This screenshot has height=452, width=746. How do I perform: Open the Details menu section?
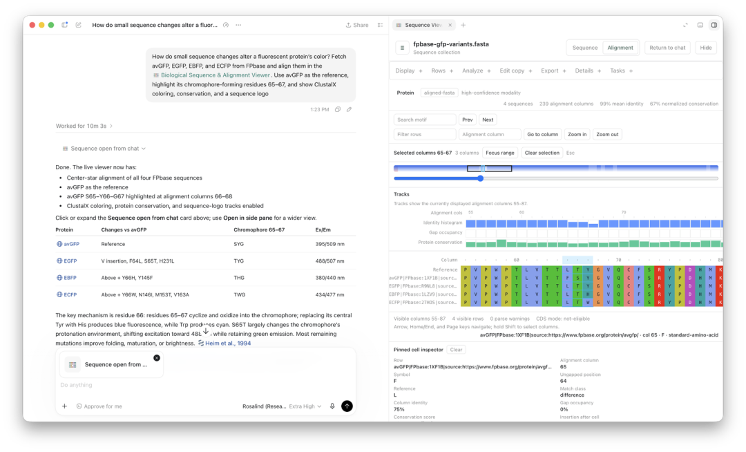(588, 71)
